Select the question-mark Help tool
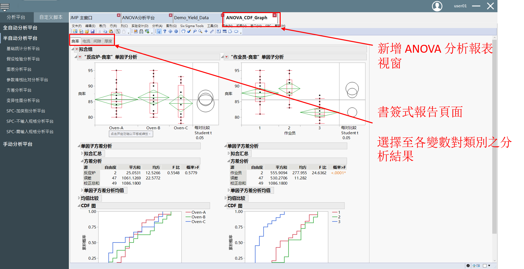Image resolution: width=524 pixels, height=269 pixels. [165, 31]
